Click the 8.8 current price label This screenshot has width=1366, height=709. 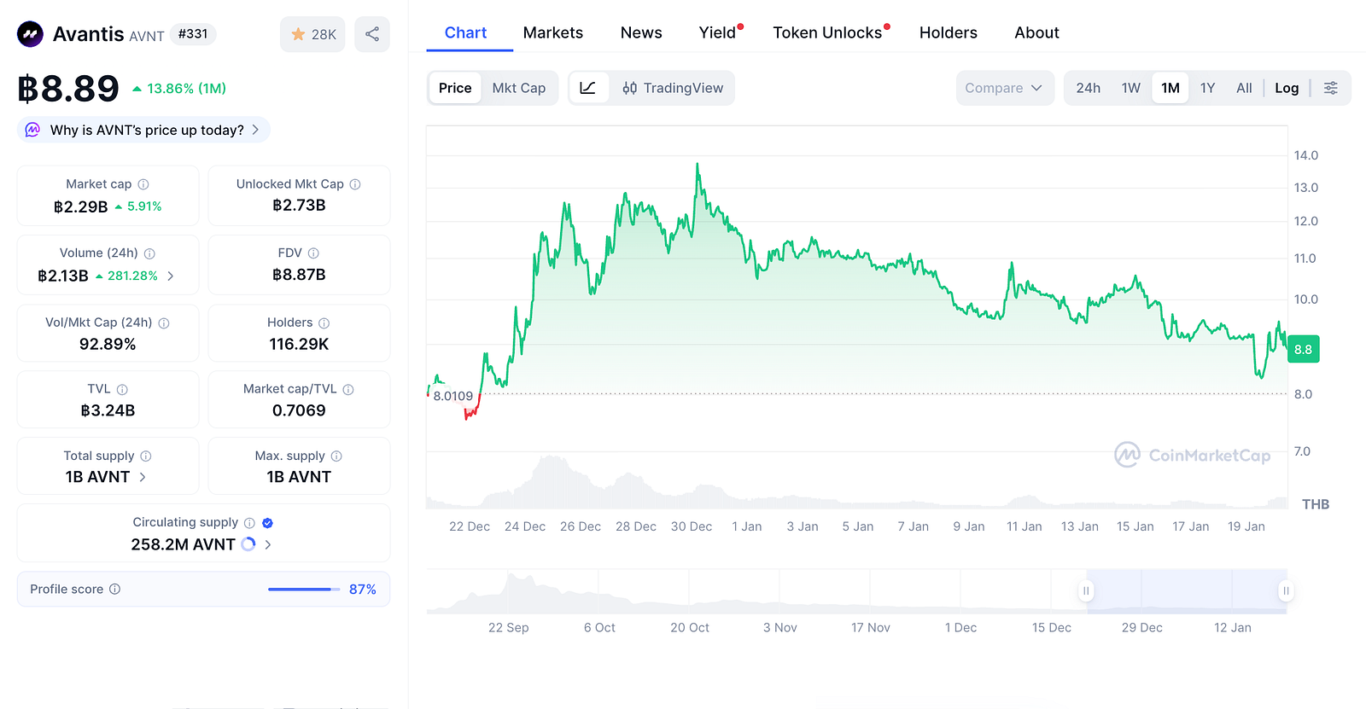click(1303, 349)
